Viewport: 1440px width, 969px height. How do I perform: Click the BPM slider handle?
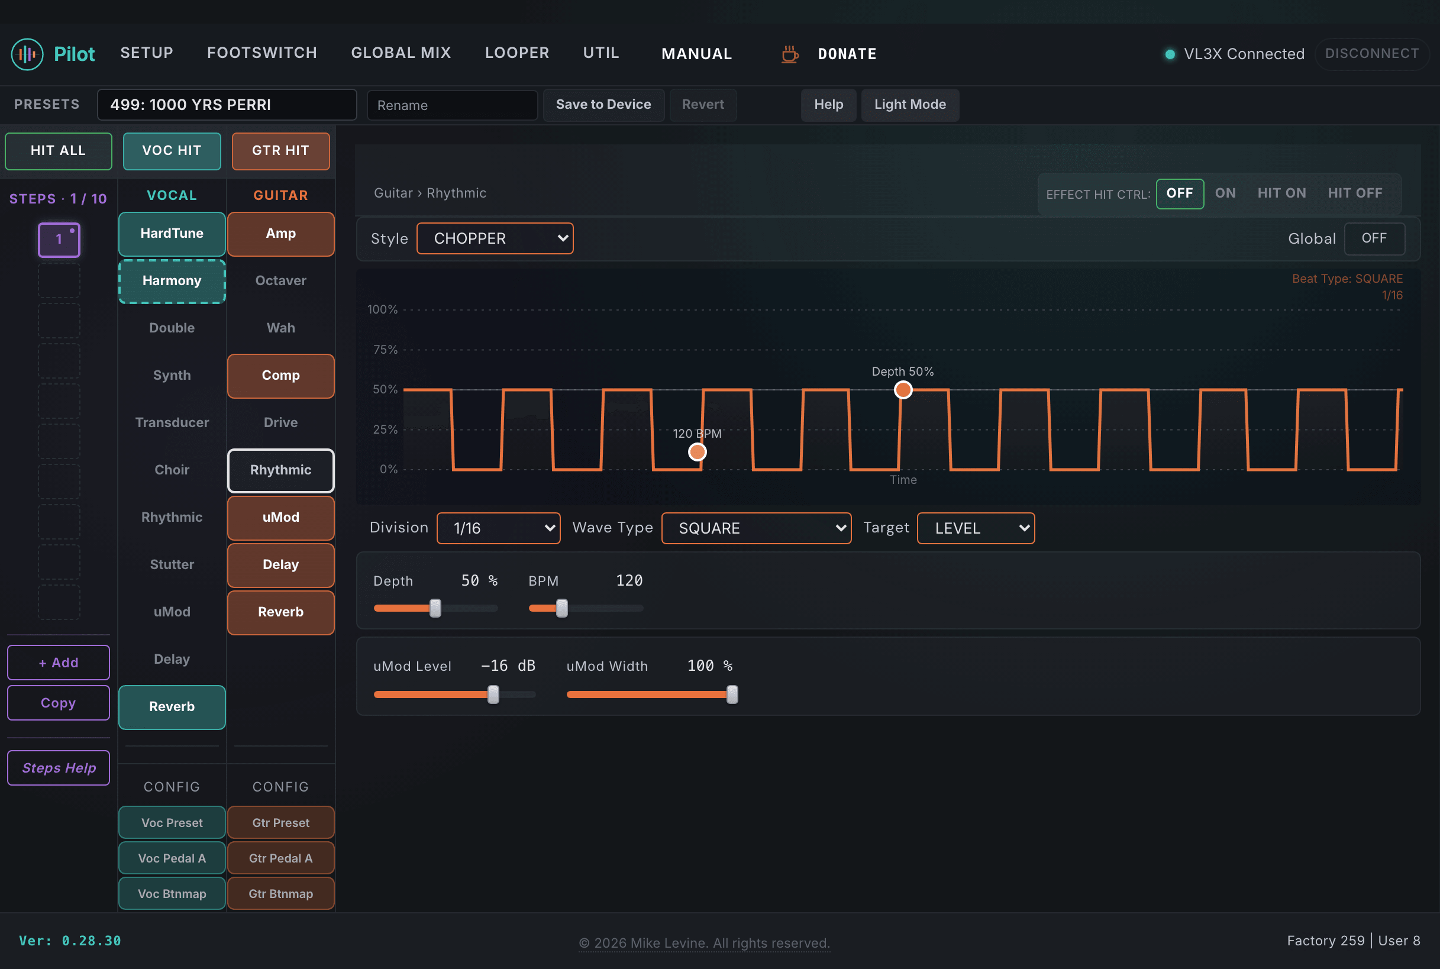562,609
